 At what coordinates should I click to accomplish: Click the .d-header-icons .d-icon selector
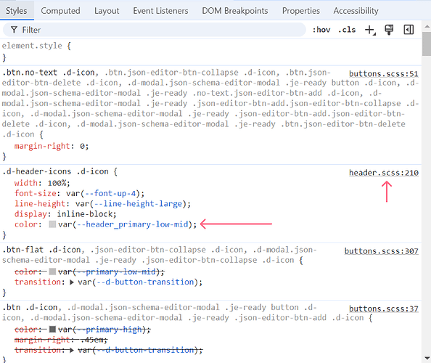55,171
